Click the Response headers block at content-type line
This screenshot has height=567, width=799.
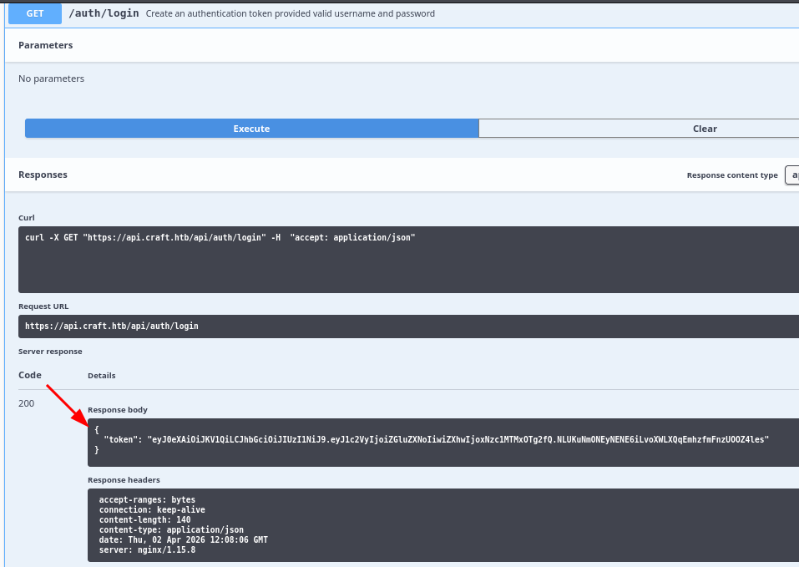coord(171,529)
